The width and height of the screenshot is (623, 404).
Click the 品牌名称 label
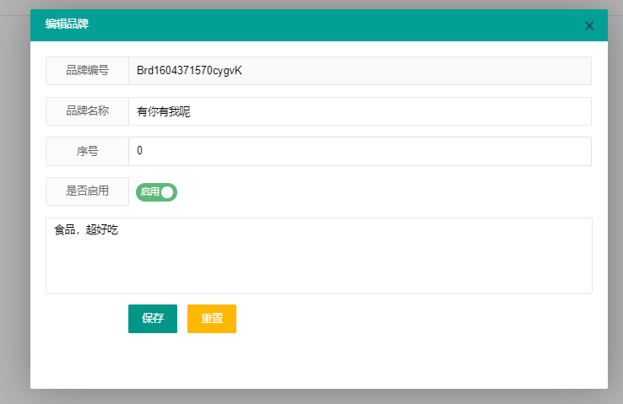pyautogui.click(x=88, y=111)
